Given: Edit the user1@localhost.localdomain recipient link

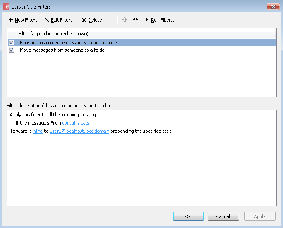Looking at the screenshot, I should 79,131.
